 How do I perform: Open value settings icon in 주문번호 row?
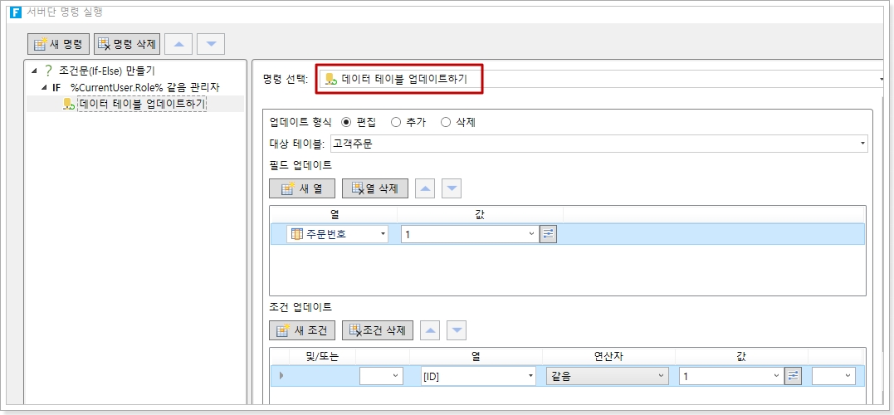(548, 234)
